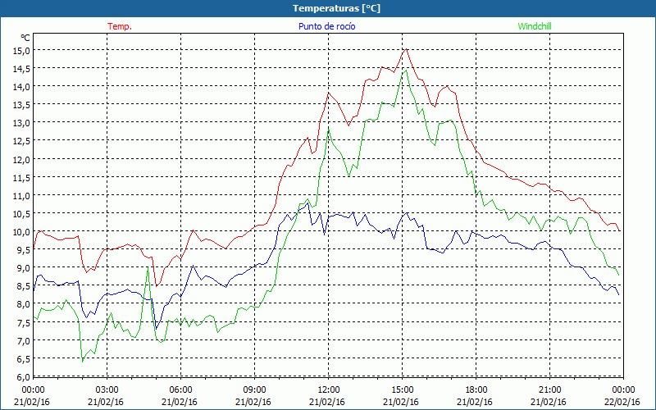The width and height of the screenshot is (656, 410).
Task: Select the red Temp. legend label
Action: tap(120, 26)
